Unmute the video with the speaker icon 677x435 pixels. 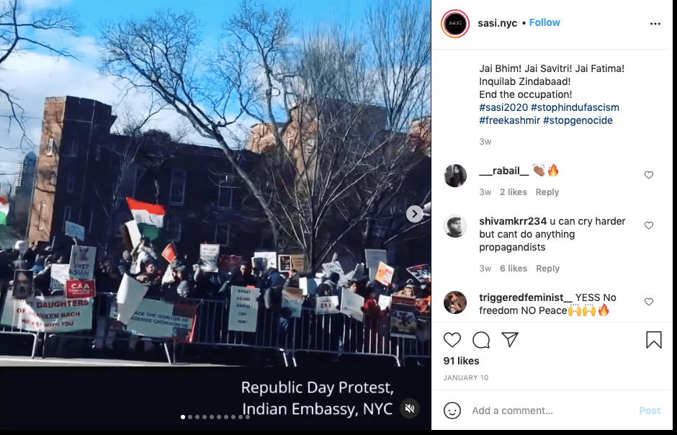point(410,408)
